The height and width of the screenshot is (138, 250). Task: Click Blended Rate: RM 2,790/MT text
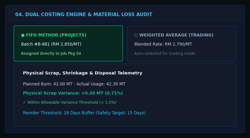(163, 44)
